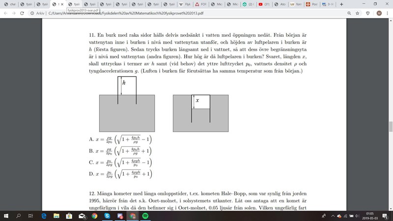Bookmark this page with the star icon

[357, 13]
